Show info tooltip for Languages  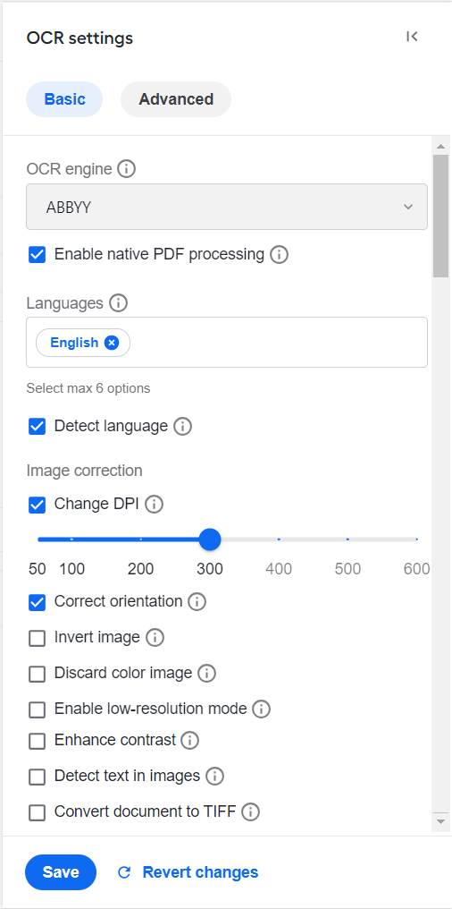point(119,303)
